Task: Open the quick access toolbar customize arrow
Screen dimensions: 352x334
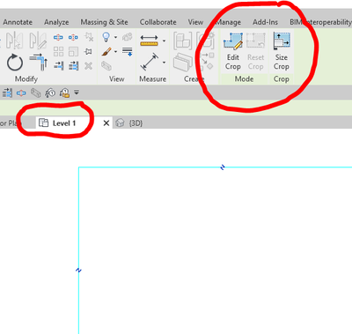Action: [77, 93]
